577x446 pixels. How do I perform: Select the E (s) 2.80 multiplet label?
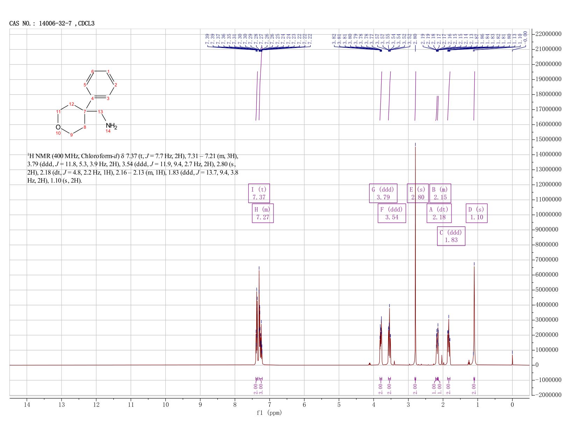(x=418, y=193)
